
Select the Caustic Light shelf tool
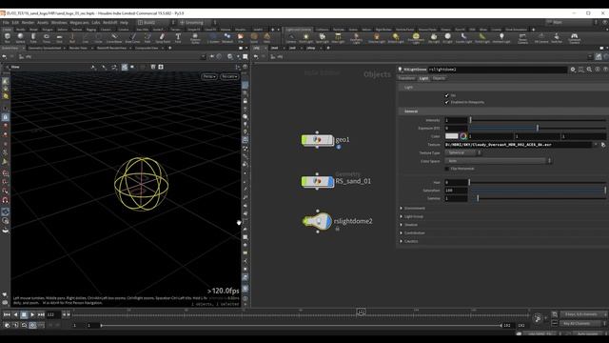463,38
